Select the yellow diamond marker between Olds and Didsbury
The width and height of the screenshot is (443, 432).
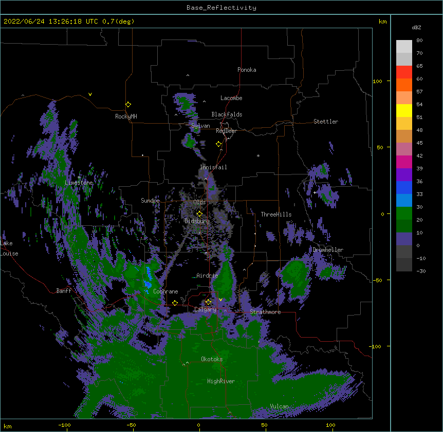(199, 213)
